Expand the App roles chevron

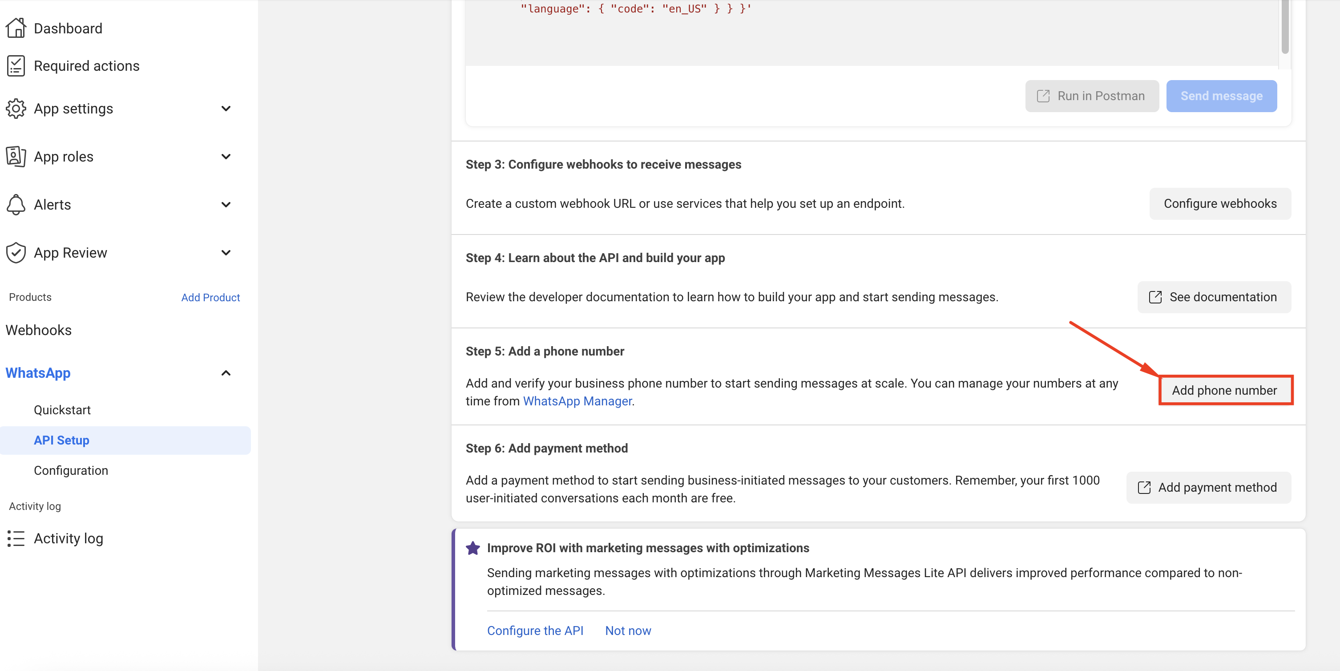click(226, 157)
